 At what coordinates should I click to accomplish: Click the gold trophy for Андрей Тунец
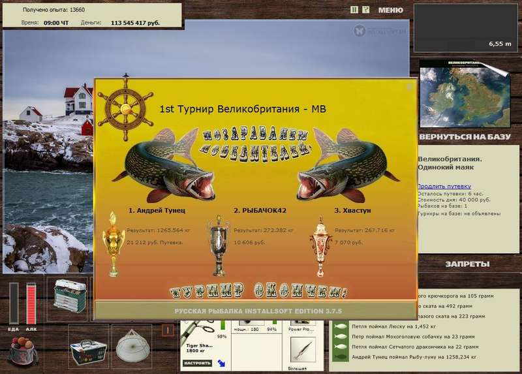click(x=114, y=243)
